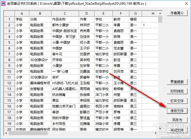Click teacher cell 罗梅
This screenshot has width=191, height=139.
click(121, 112)
